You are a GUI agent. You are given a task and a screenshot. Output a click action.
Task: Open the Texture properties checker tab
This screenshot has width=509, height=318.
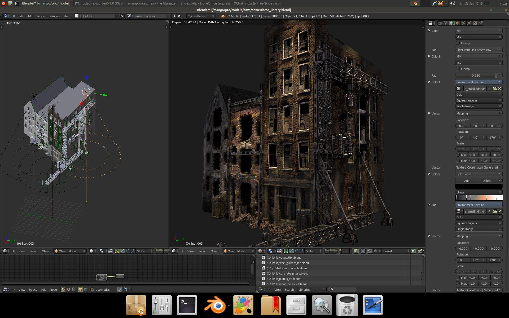pos(475,23)
